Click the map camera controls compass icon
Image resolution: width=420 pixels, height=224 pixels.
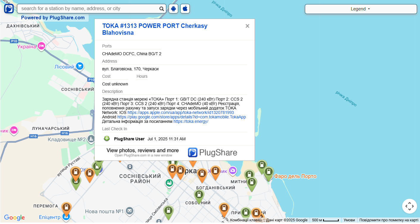click(x=409, y=206)
